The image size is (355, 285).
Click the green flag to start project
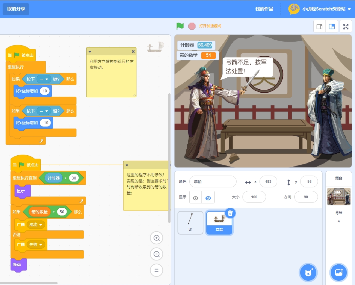pyautogui.click(x=180, y=26)
